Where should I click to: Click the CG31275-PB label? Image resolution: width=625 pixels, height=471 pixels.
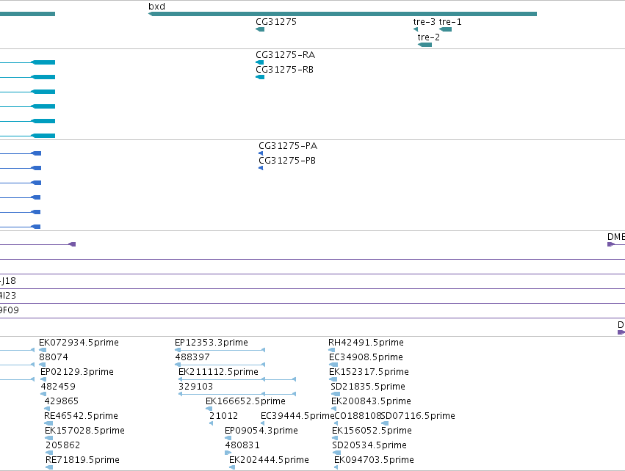point(287,161)
